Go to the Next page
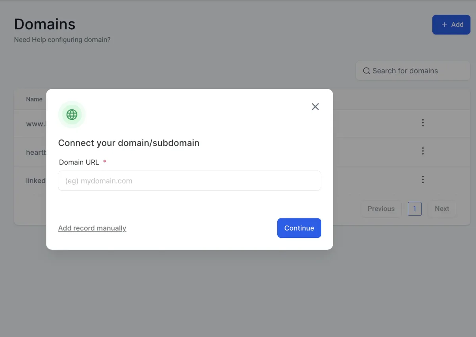The height and width of the screenshot is (337, 476). click(x=442, y=209)
